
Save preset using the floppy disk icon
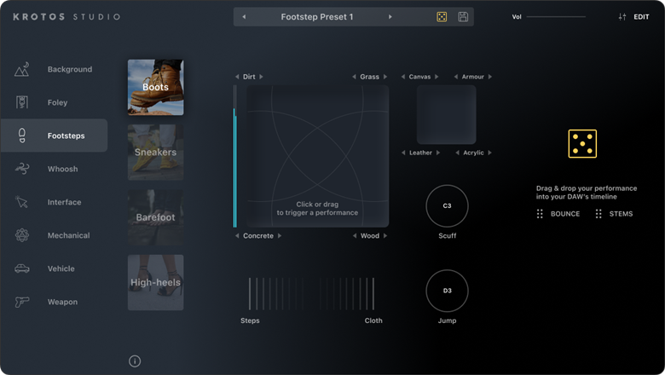463,17
